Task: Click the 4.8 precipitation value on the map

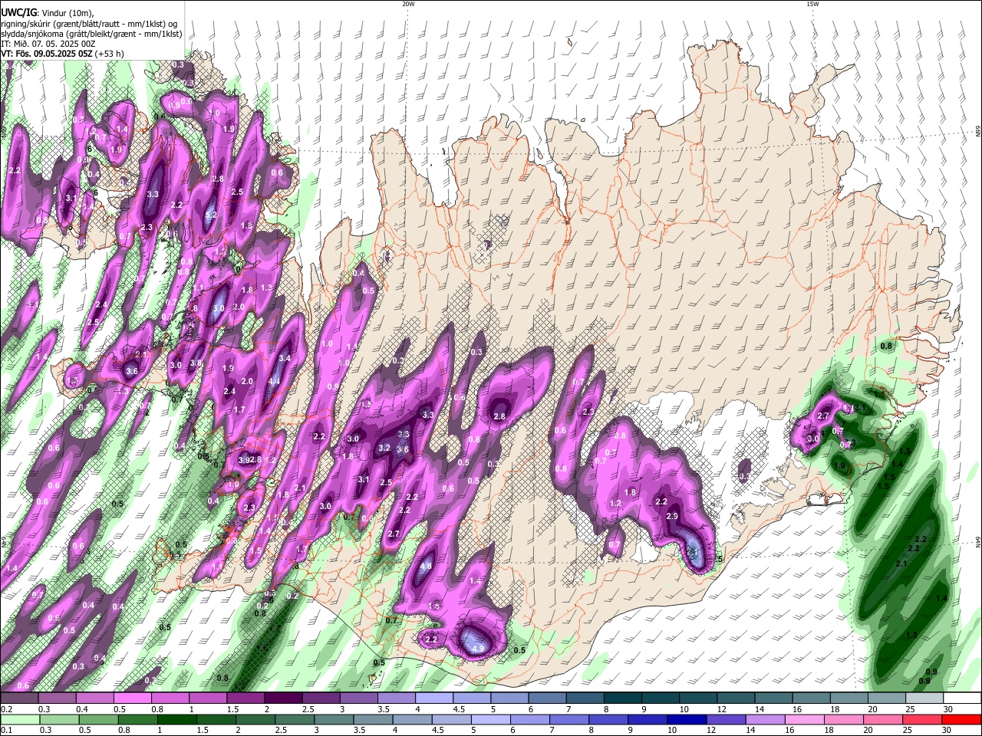Action: click(x=427, y=567)
